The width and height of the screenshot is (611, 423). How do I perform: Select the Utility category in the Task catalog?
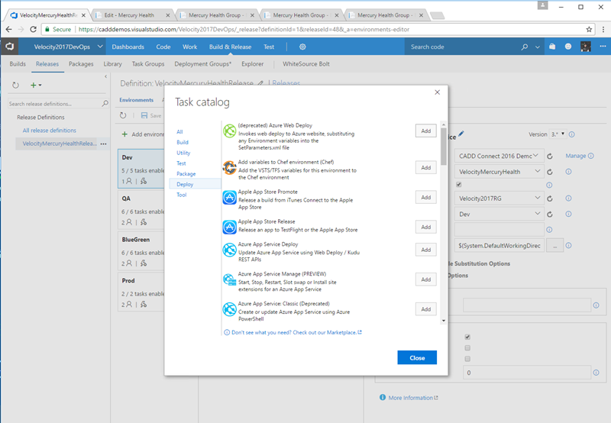point(183,153)
